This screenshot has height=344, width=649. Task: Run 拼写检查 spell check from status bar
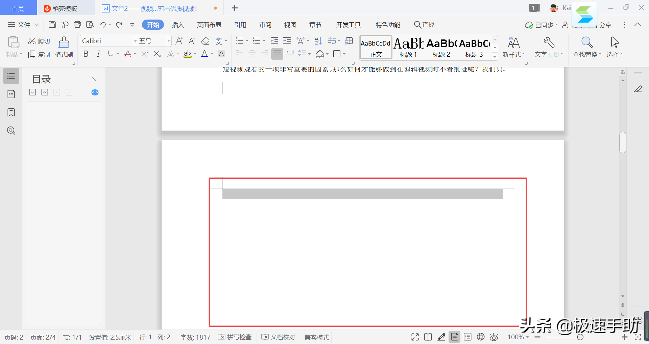[235, 337]
